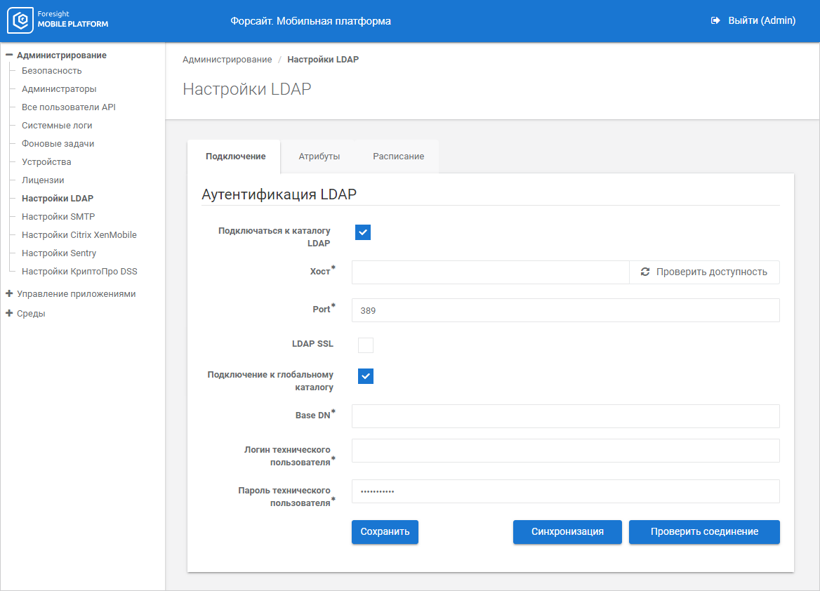The image size is (820, 591).
Task: Open the Расписание tab
Action: coord(398,157)
